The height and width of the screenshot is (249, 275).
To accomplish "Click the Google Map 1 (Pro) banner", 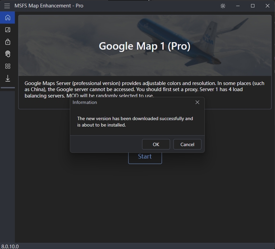I will coord(145,46).
